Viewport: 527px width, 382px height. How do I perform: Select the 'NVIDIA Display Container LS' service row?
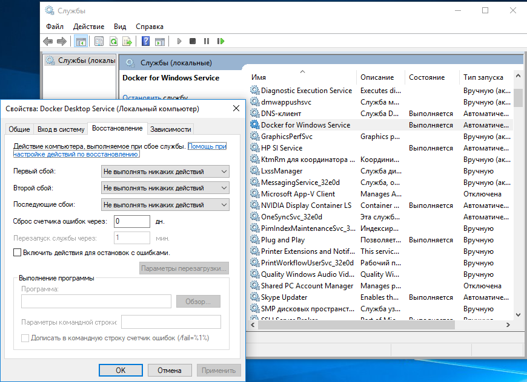pyautogui.click(x=306, y=206)
